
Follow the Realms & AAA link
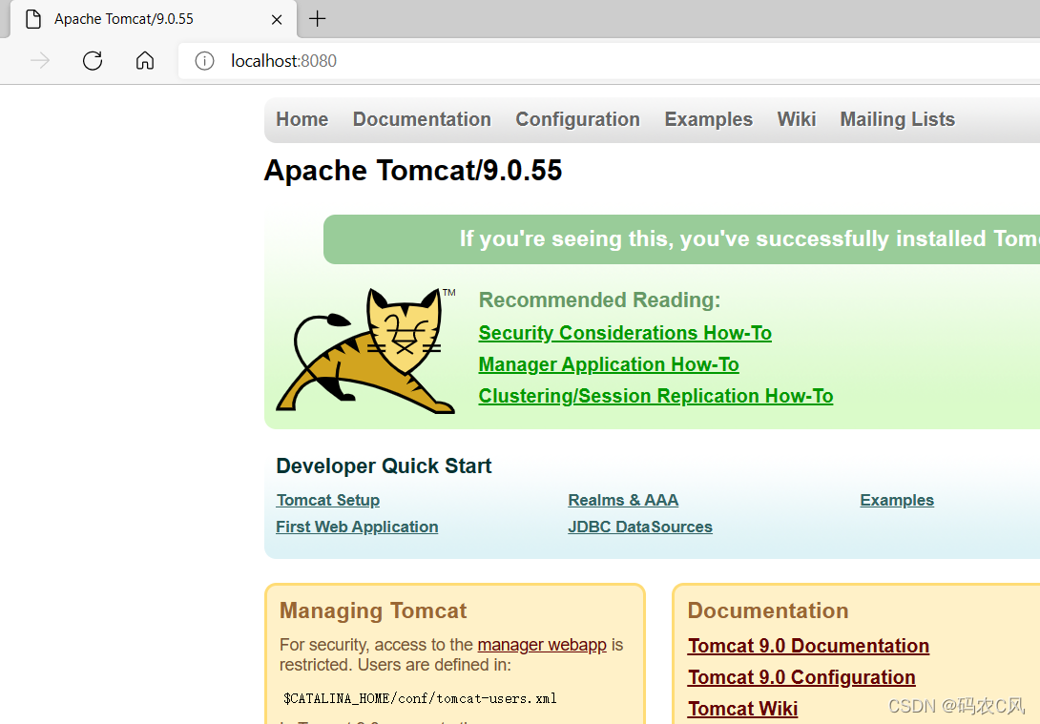623,500
